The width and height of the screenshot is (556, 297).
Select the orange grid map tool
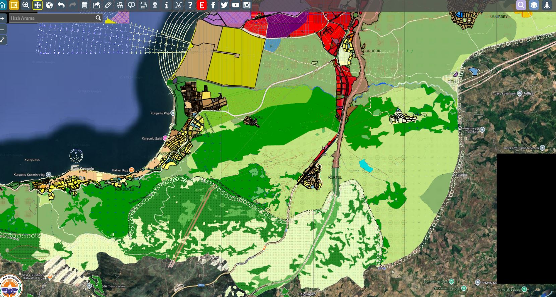point(14,5)
